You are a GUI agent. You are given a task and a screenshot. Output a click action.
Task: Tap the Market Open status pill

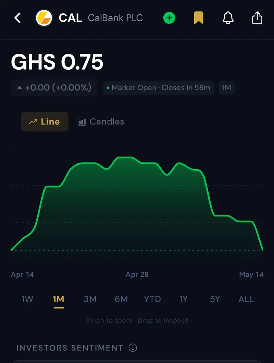pyautogui.click(x=159, y=88)
